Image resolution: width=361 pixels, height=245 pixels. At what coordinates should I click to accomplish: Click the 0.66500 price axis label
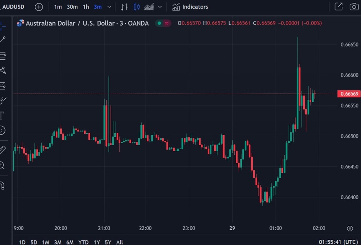(x=349, y=136)
